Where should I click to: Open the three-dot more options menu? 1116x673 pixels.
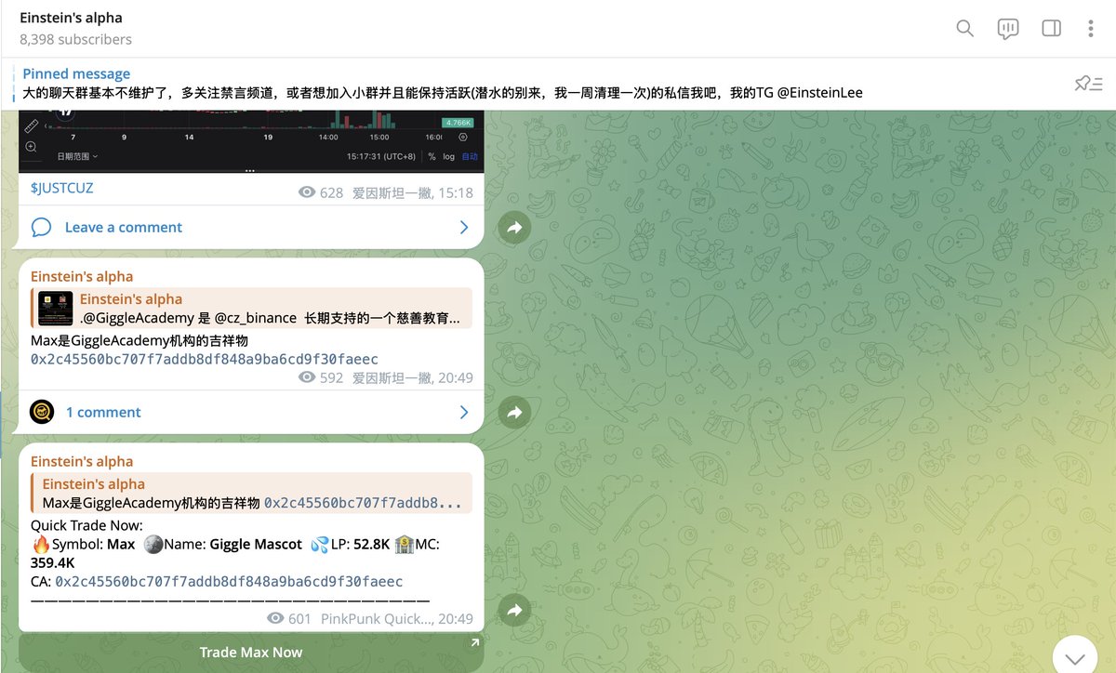point(1091,28)
